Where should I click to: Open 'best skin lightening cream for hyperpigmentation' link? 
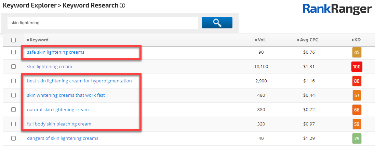pos(79,81)
